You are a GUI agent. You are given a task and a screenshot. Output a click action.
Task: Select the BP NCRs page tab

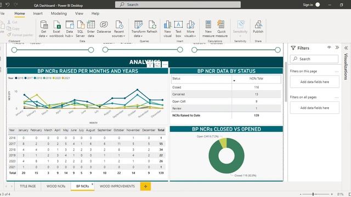(x=82, y=186)
